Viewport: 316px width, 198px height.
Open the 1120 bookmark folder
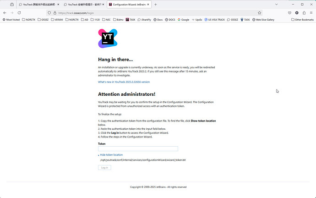pos(95,20)
